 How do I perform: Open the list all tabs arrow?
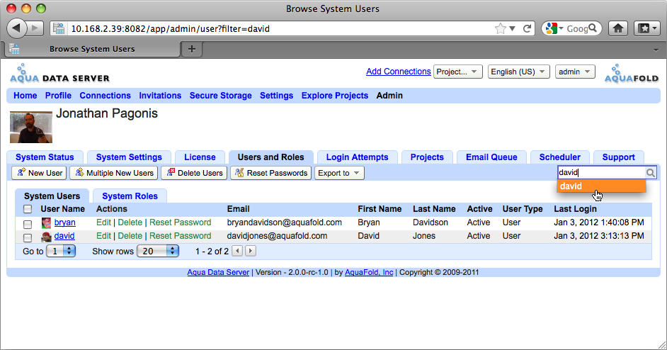pyautogui.click(x=656, y=50)
